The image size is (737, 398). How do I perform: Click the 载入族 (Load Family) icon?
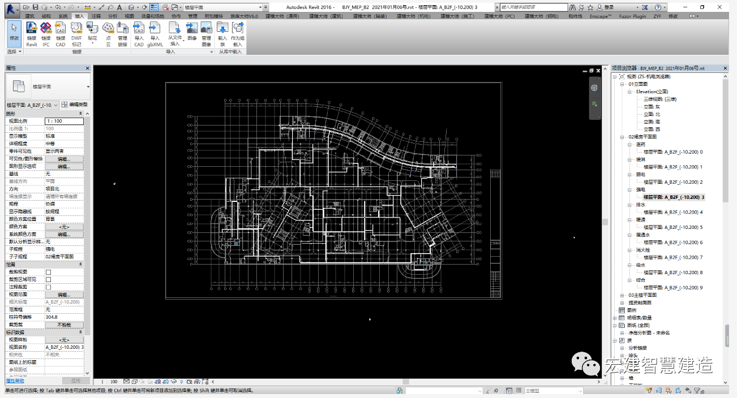222,33
